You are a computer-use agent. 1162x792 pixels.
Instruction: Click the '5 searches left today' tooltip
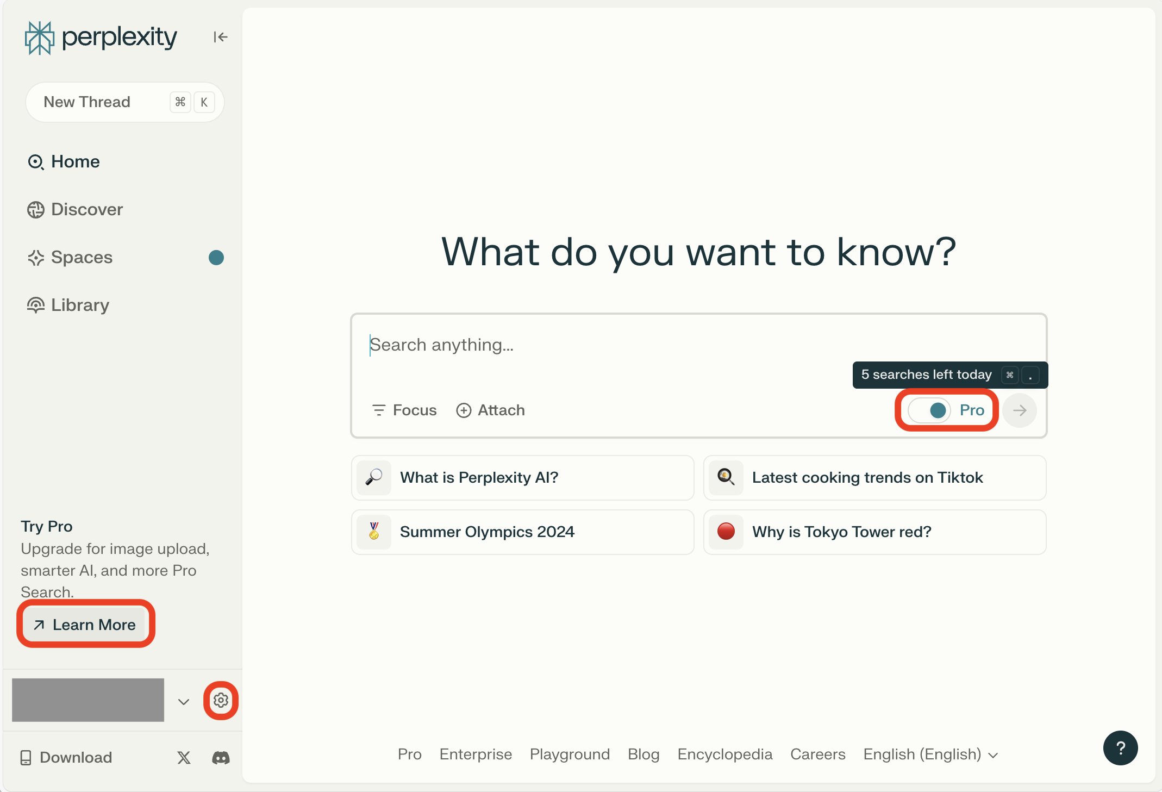click(950, 375)
